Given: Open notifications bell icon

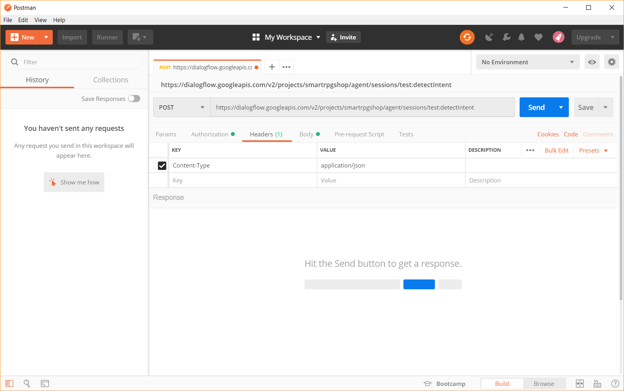Looking at the screenshot, I should (521, 37).
